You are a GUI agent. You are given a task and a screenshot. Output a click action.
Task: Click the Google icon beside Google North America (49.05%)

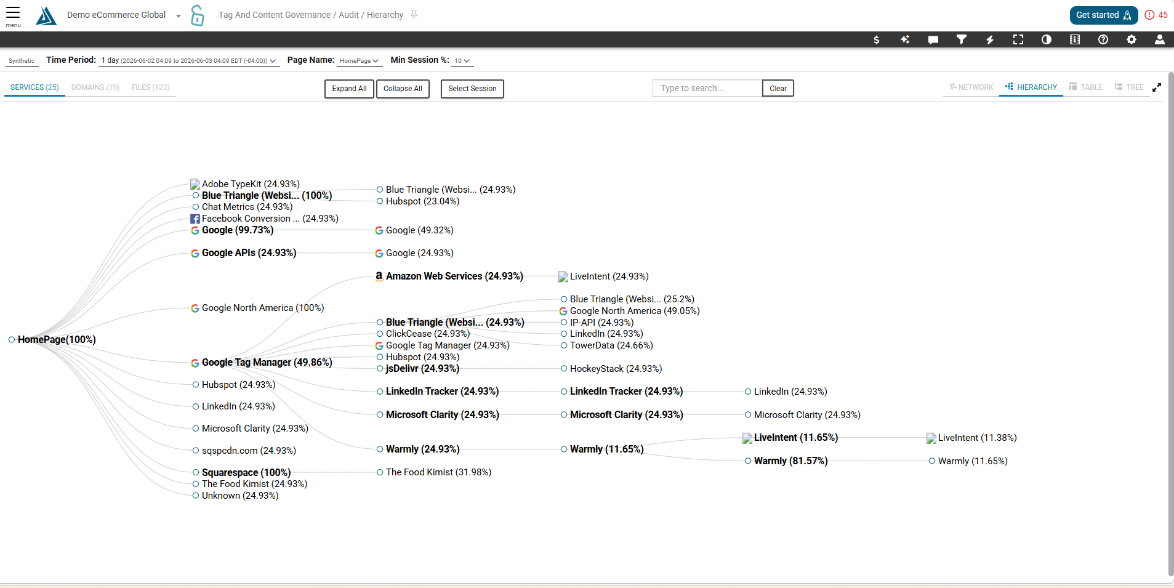(x=563, y=312)
